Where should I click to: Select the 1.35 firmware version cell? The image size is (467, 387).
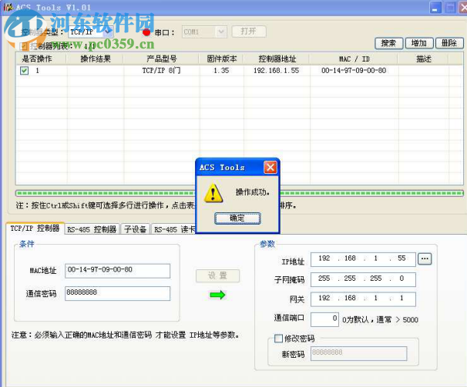click(222, 71)
